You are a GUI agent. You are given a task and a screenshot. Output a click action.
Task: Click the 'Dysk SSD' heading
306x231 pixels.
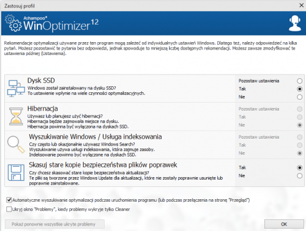click(x=41, y=81)
